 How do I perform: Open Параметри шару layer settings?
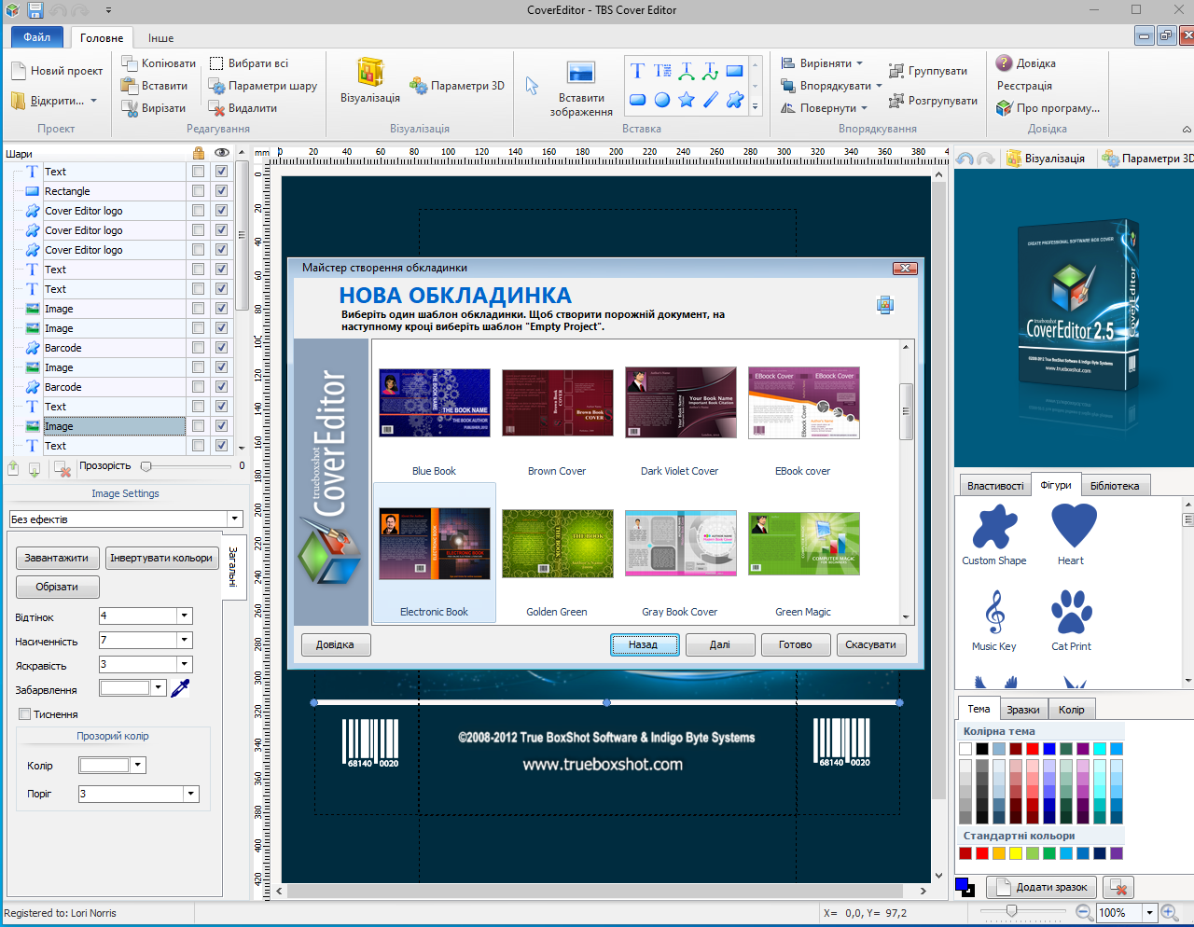pos(263,86)
